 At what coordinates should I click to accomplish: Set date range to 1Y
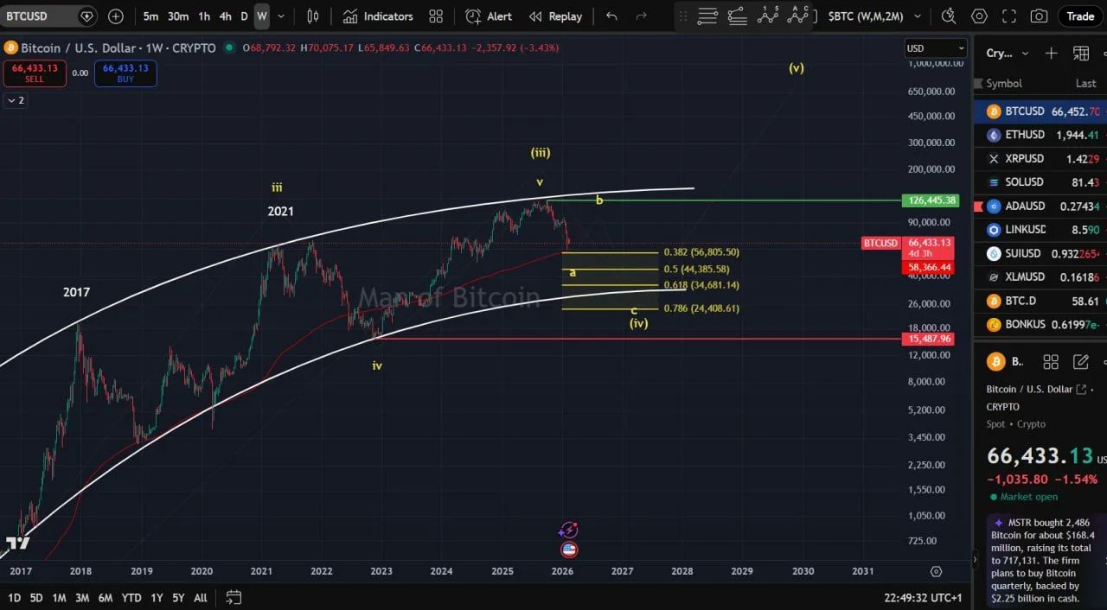pyautogui.click(x=157, y=598)
